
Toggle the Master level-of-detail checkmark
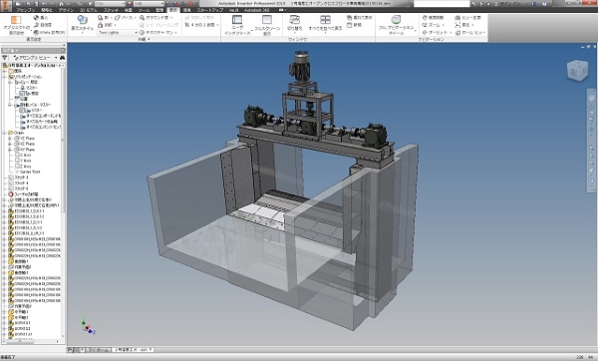click(x=23, y=110)
